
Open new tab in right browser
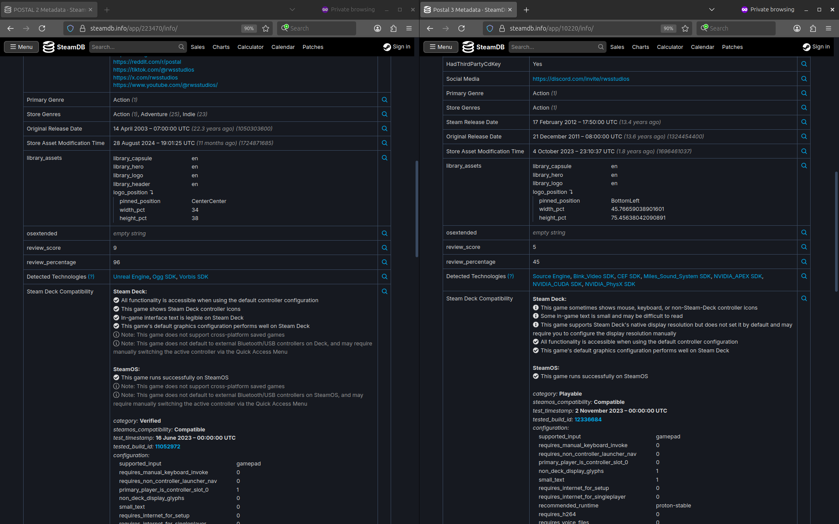pyautogui.click(x=527, y=10)
